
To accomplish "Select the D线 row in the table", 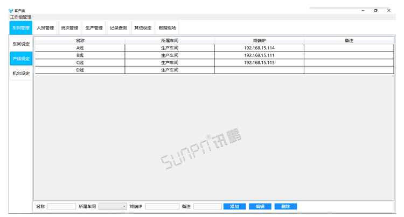I will (x=80, y=70).
